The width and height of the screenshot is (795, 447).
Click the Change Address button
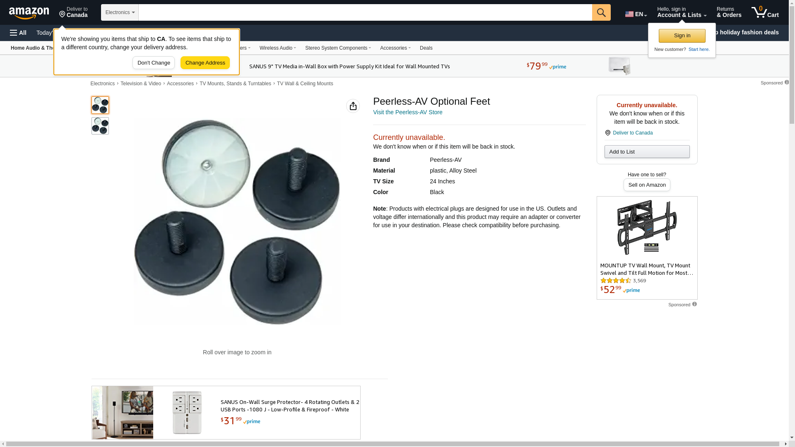205,63
